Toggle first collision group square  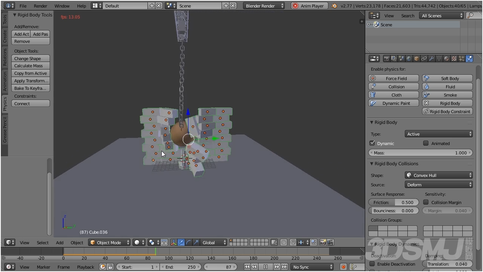[373, 228]
